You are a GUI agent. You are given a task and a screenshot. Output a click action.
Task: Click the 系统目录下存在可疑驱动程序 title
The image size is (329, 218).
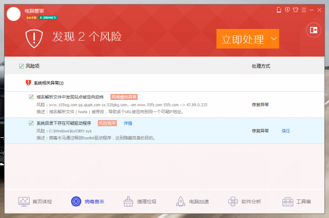pos(64,123)
